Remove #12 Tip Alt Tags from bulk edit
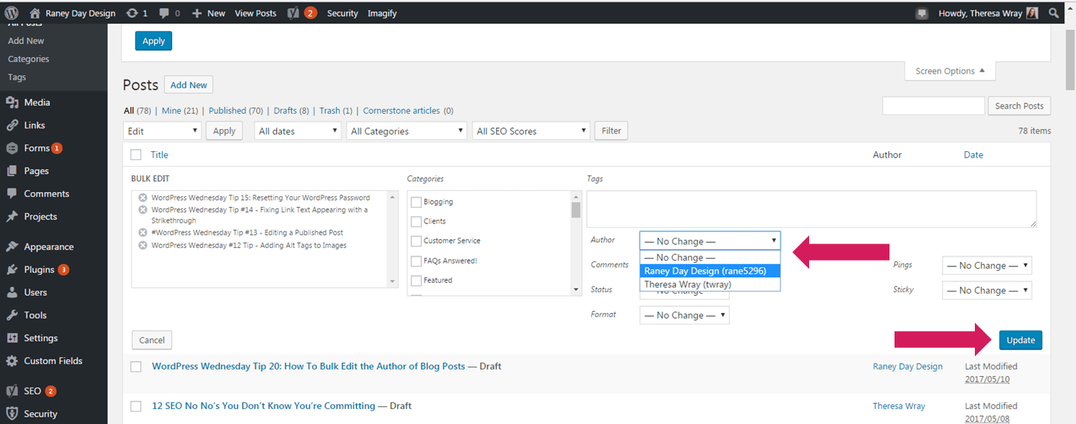The image size is (1076, 424). click(x=143, y=246)
